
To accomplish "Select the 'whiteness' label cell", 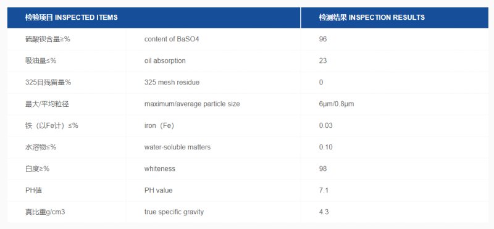I will [160, 169].
